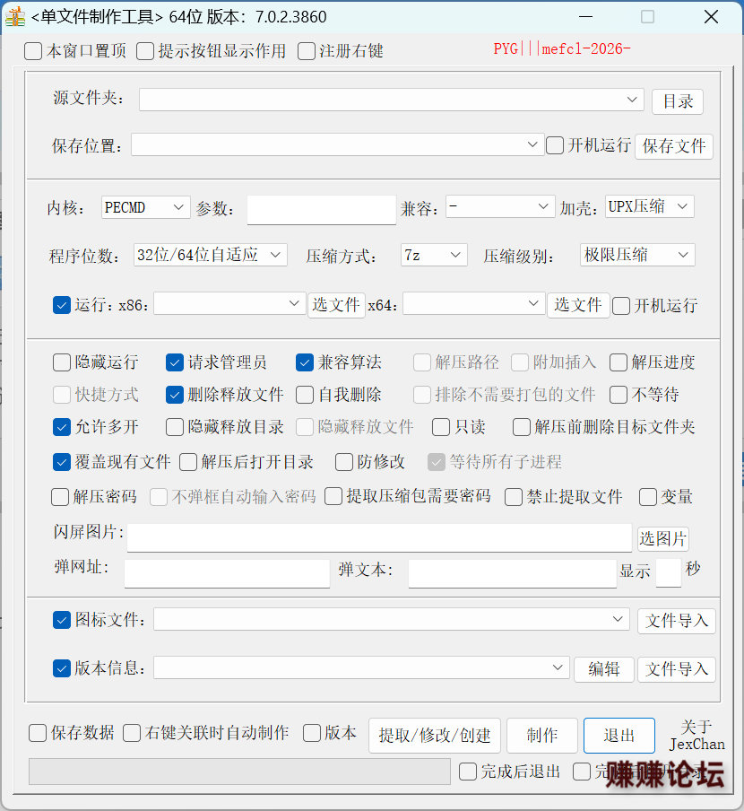Enable the 本窗口置顶 checkbox
This screenshot has height=811, width=744.
coord(33,51)
